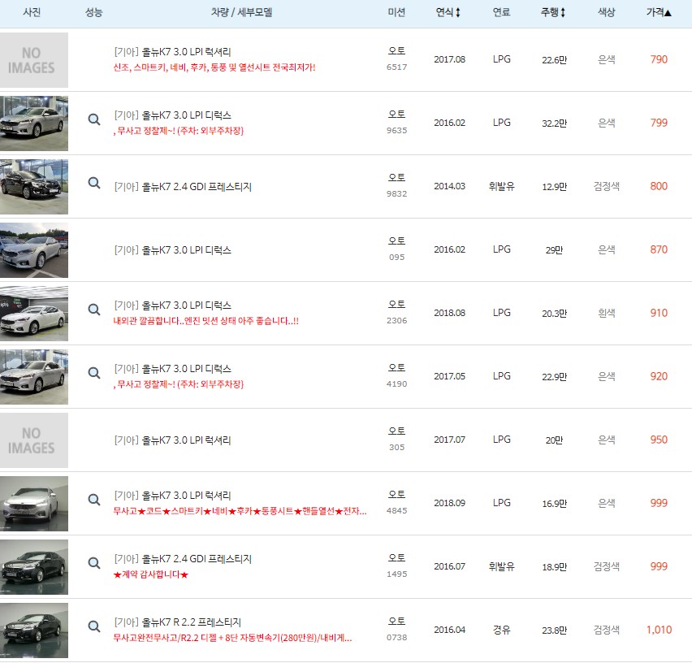Click the 차량 / 세부모델 column header
The height and width of the screenshot is (663, 692).
tap(241, 12)
